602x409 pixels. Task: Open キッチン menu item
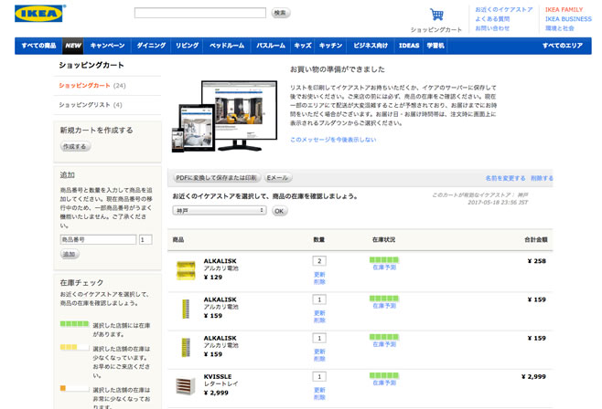click(330, 46)
